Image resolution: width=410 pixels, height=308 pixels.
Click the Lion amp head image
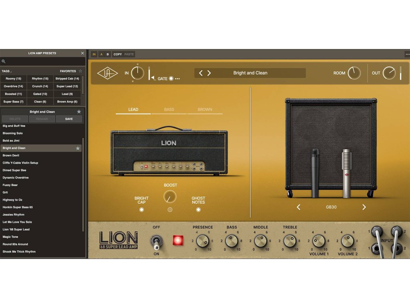point(169,151)
